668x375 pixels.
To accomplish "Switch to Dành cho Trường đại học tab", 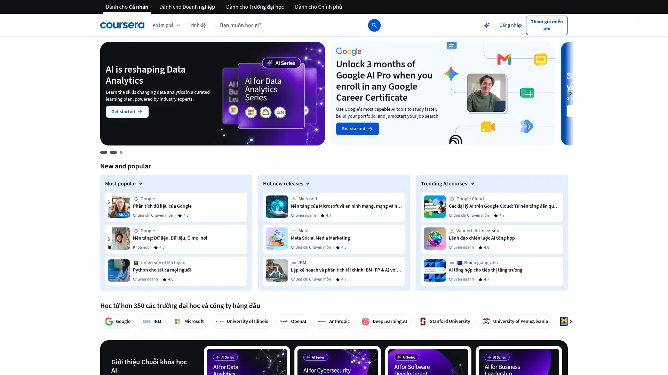I will click(x=255, y=7).
